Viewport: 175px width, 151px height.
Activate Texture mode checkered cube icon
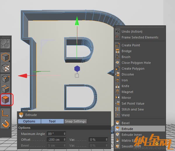[x=5, y=68]
